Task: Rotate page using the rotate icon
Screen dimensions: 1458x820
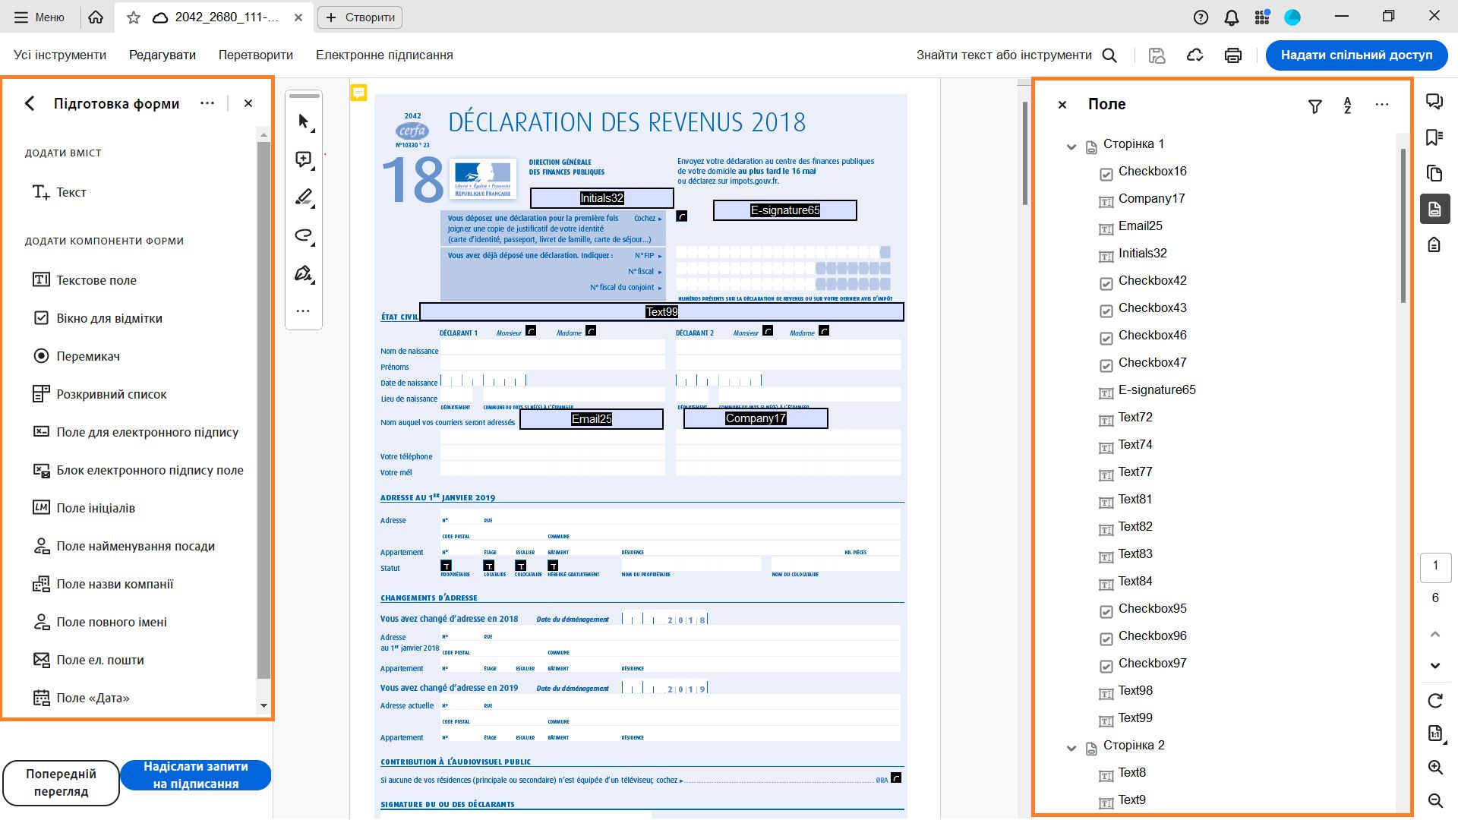Action: [x=1435, y=700]
